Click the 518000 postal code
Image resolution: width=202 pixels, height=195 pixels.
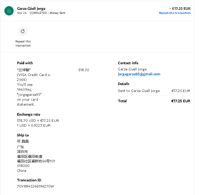point(23,166)
